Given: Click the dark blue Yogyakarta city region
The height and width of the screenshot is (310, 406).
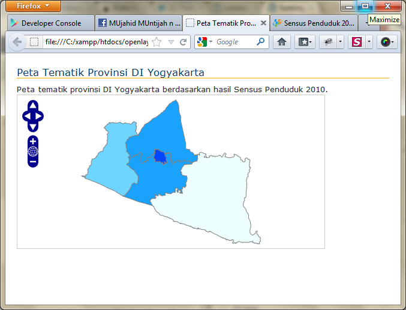Looking at the screenshot, I should (x=160, y=156).
